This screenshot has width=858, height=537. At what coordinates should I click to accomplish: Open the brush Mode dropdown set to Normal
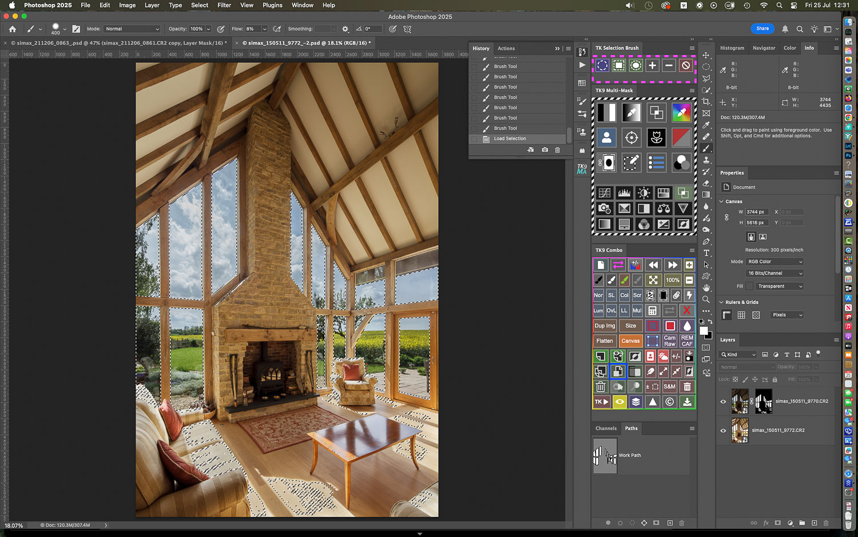click(x=132, y=29)
